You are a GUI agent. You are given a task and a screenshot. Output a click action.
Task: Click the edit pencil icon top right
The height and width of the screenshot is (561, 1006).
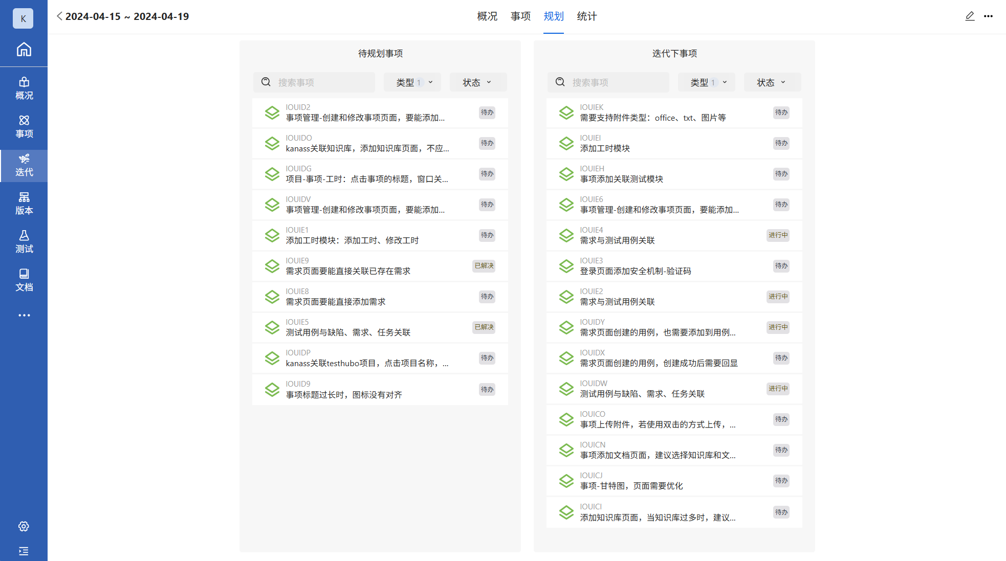[x=970, y=16]
